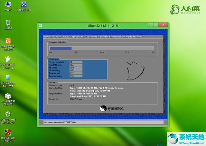Minimize the Ghost32 window

151,25
